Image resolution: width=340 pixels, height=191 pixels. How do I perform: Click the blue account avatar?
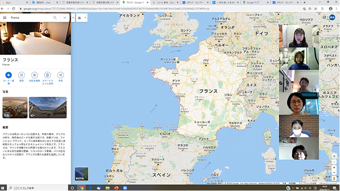(332, 18)
